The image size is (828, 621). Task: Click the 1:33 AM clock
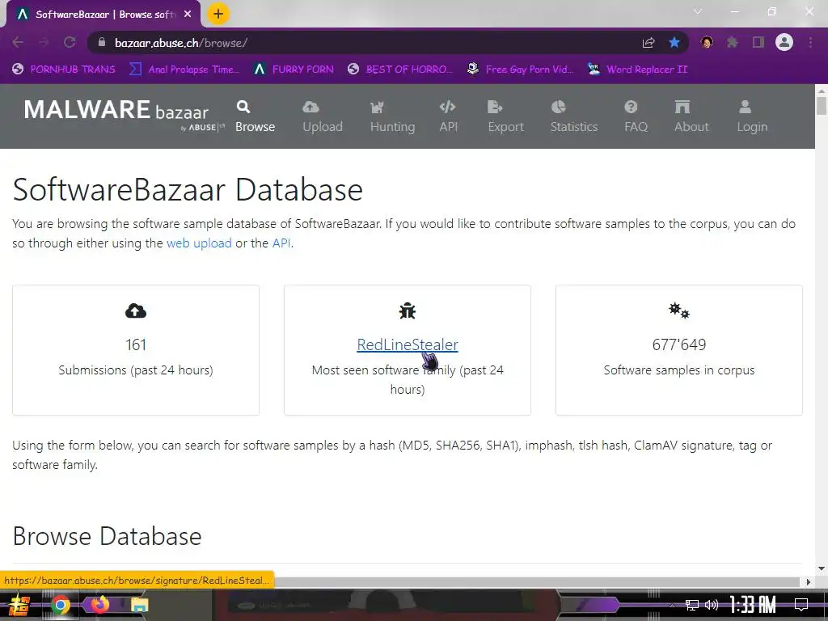(753, 605)
